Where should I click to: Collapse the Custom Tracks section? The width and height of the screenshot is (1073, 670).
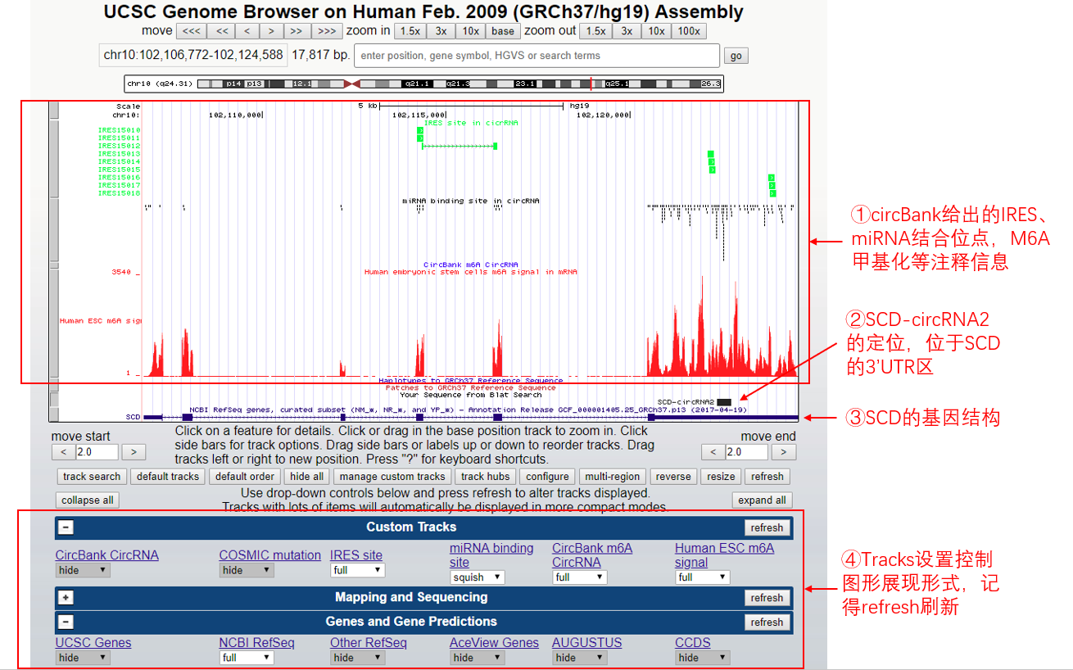pos(66,527)
